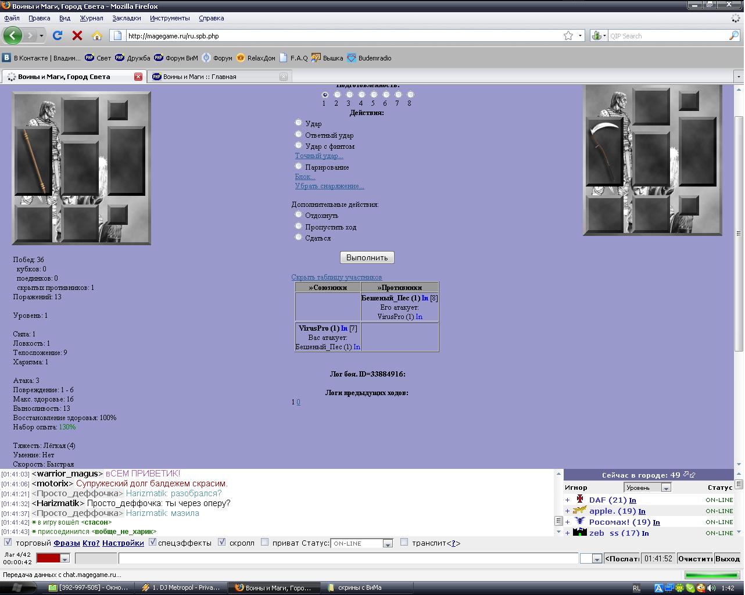
Task: Toggle the спецэффекты checkbox
Action: click(x=152, y=542)
